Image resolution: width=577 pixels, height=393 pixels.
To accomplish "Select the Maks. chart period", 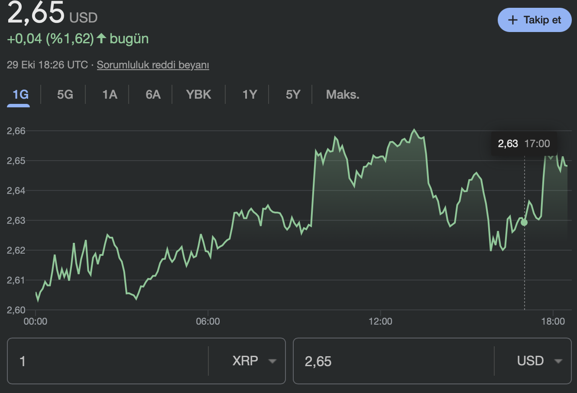I will [x=343, y=94].
